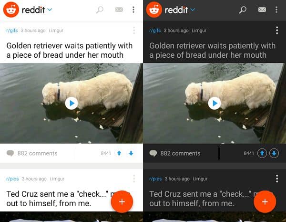Viewport: 286px width, 222px height.
Task: Open overflow menu of dark r/pics post
Action: (277, 179)
